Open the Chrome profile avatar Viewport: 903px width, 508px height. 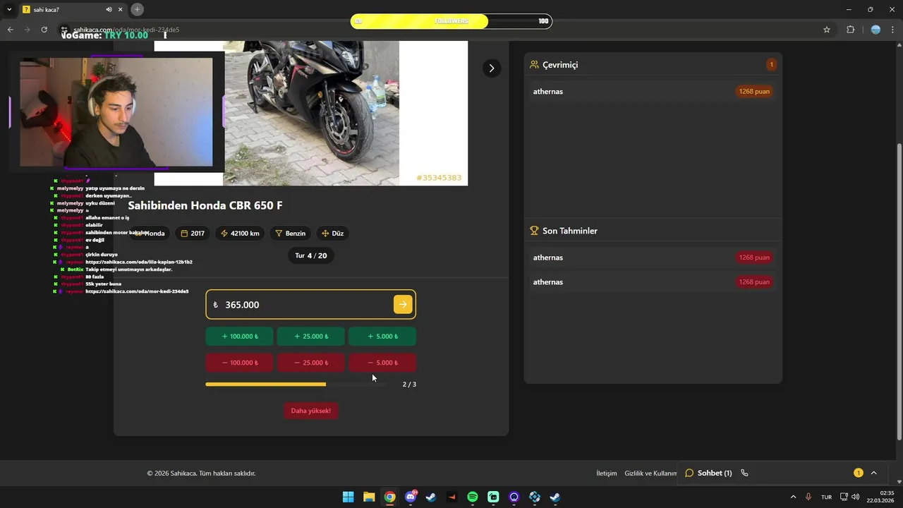[875, 30]
